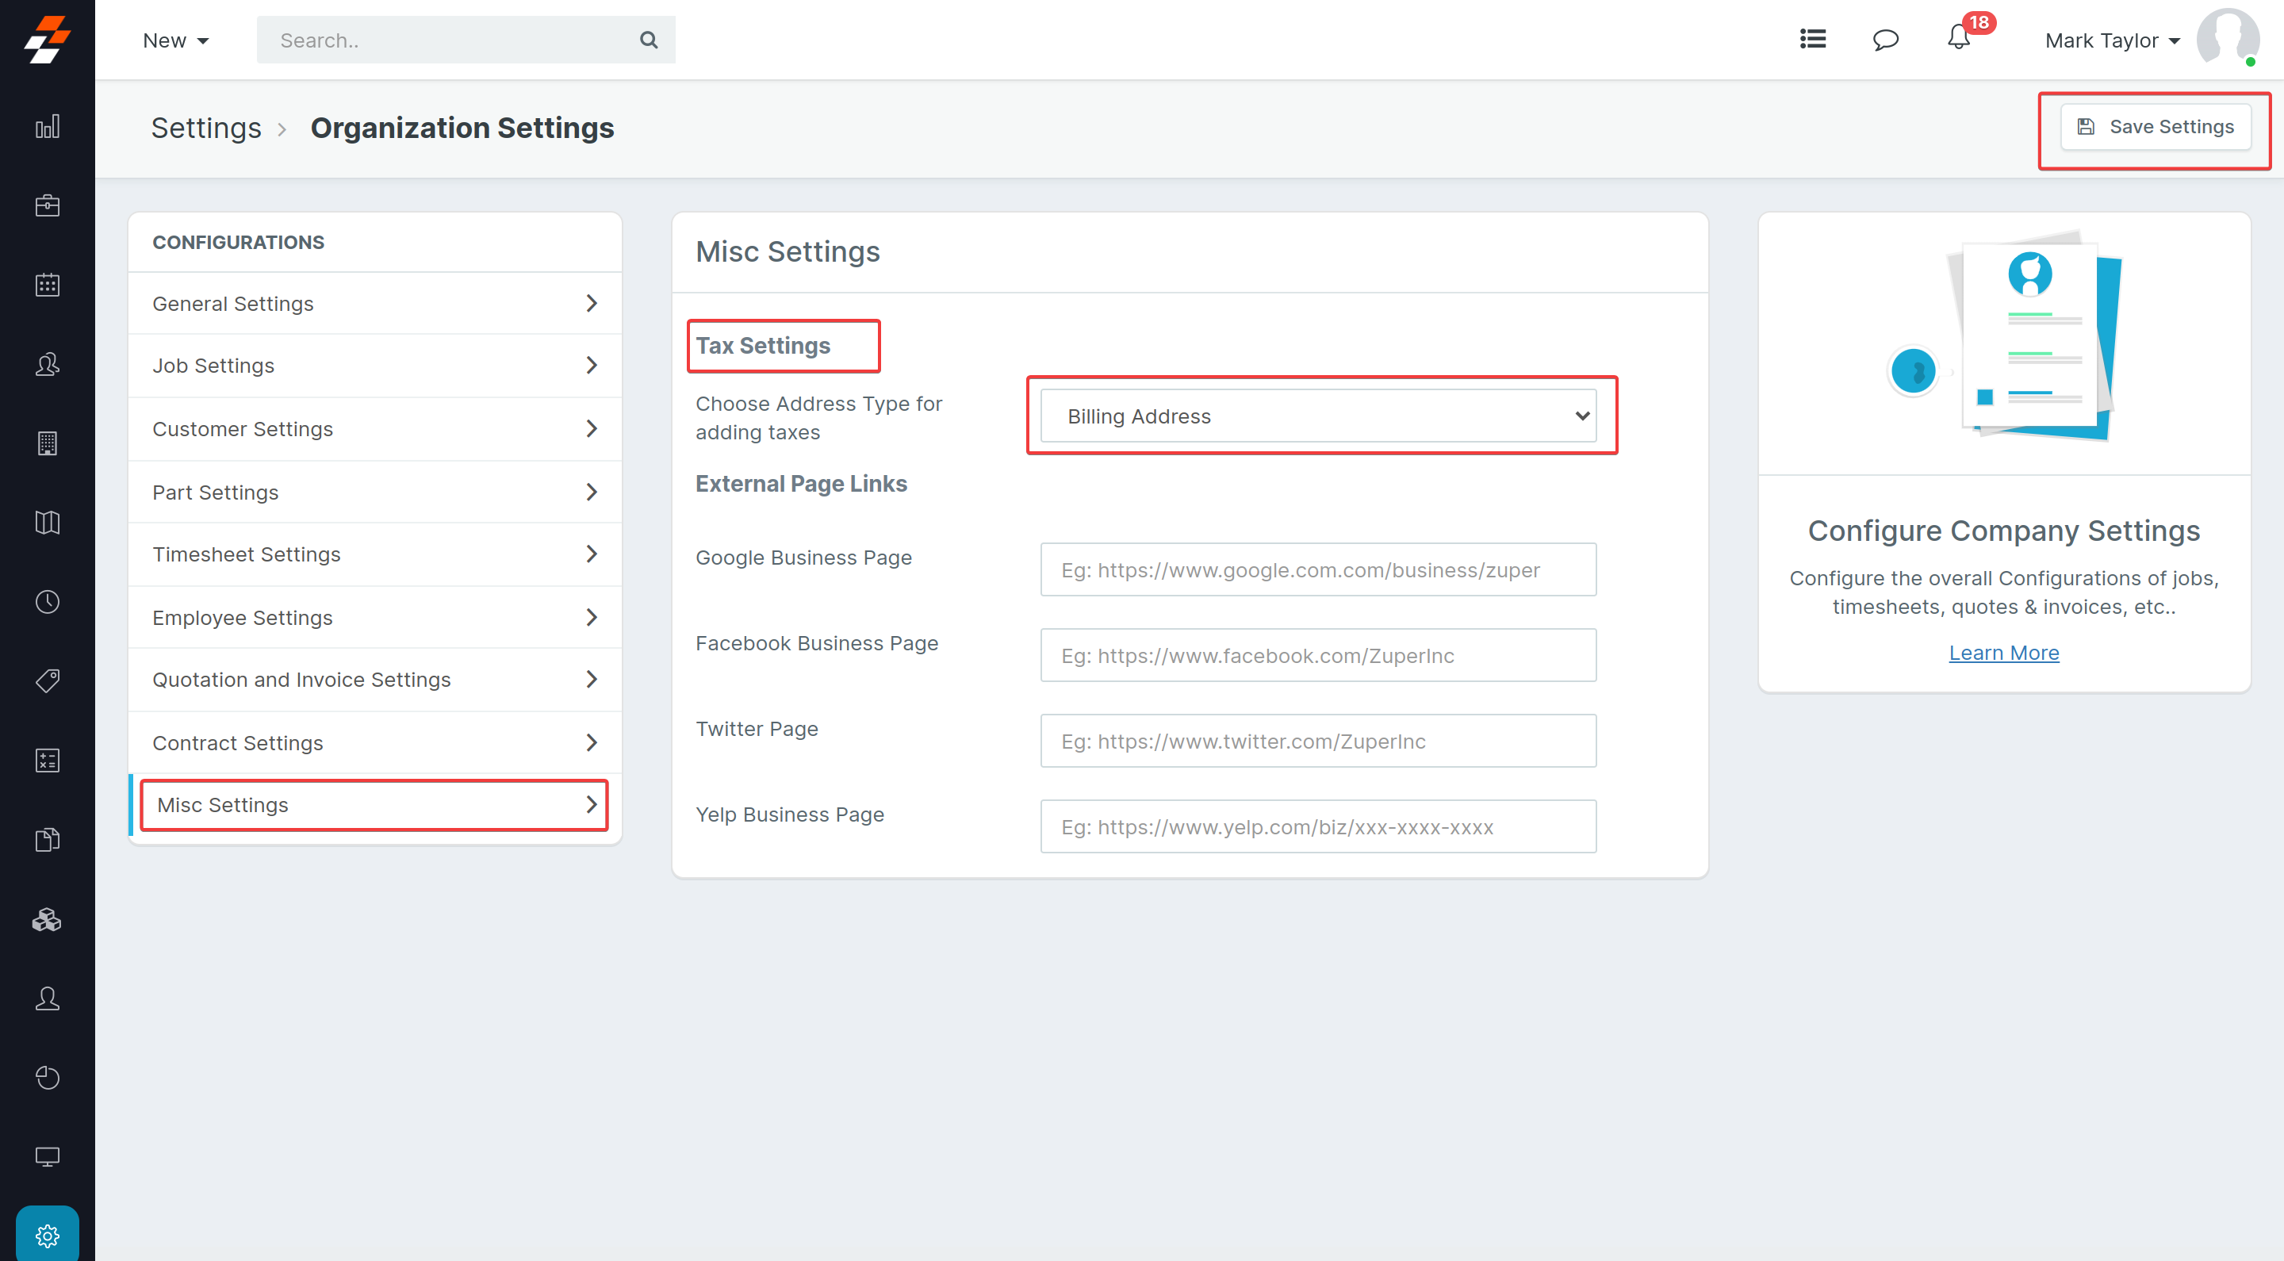Click the list view icon in header
Image resolution: width=2284 pixels, height=1261 pixels.
click(x=1812, y=39)
